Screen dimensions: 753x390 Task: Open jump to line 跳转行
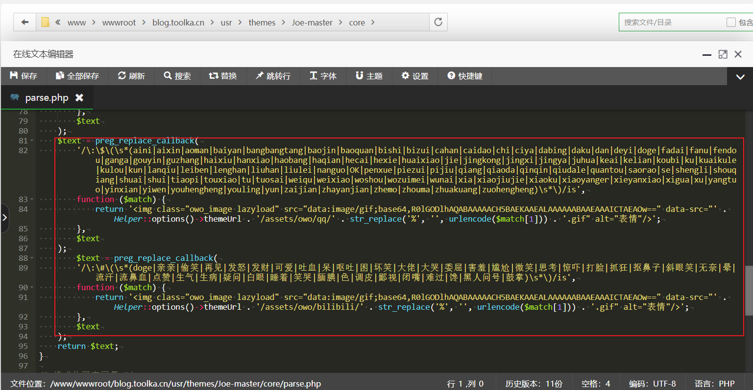click(273, 76)
